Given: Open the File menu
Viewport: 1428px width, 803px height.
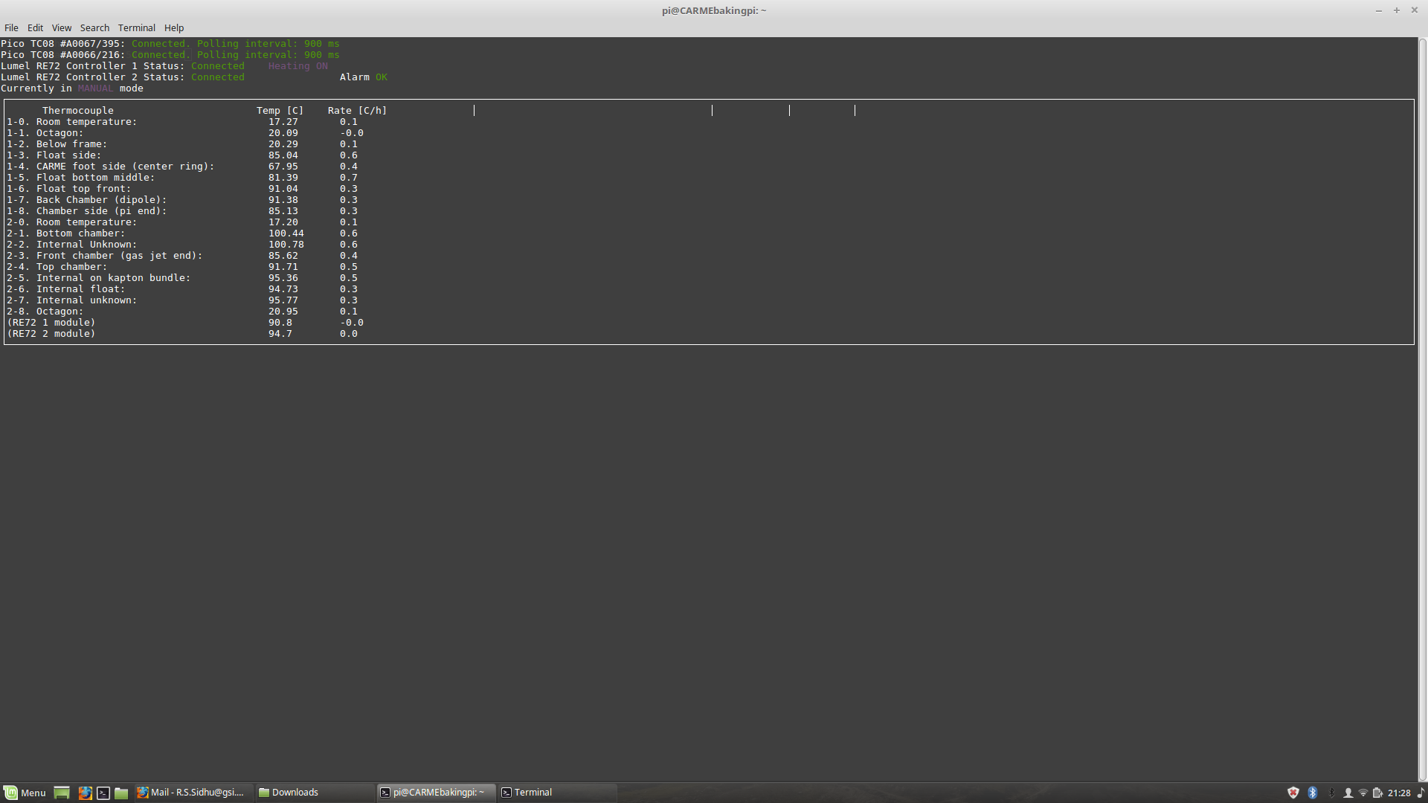Looking at the screenshot, I should click(x=11, y=28).
